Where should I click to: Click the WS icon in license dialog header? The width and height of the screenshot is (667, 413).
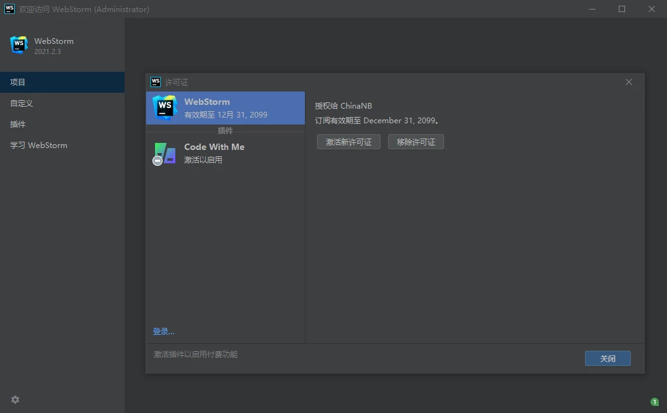[156, 82]
